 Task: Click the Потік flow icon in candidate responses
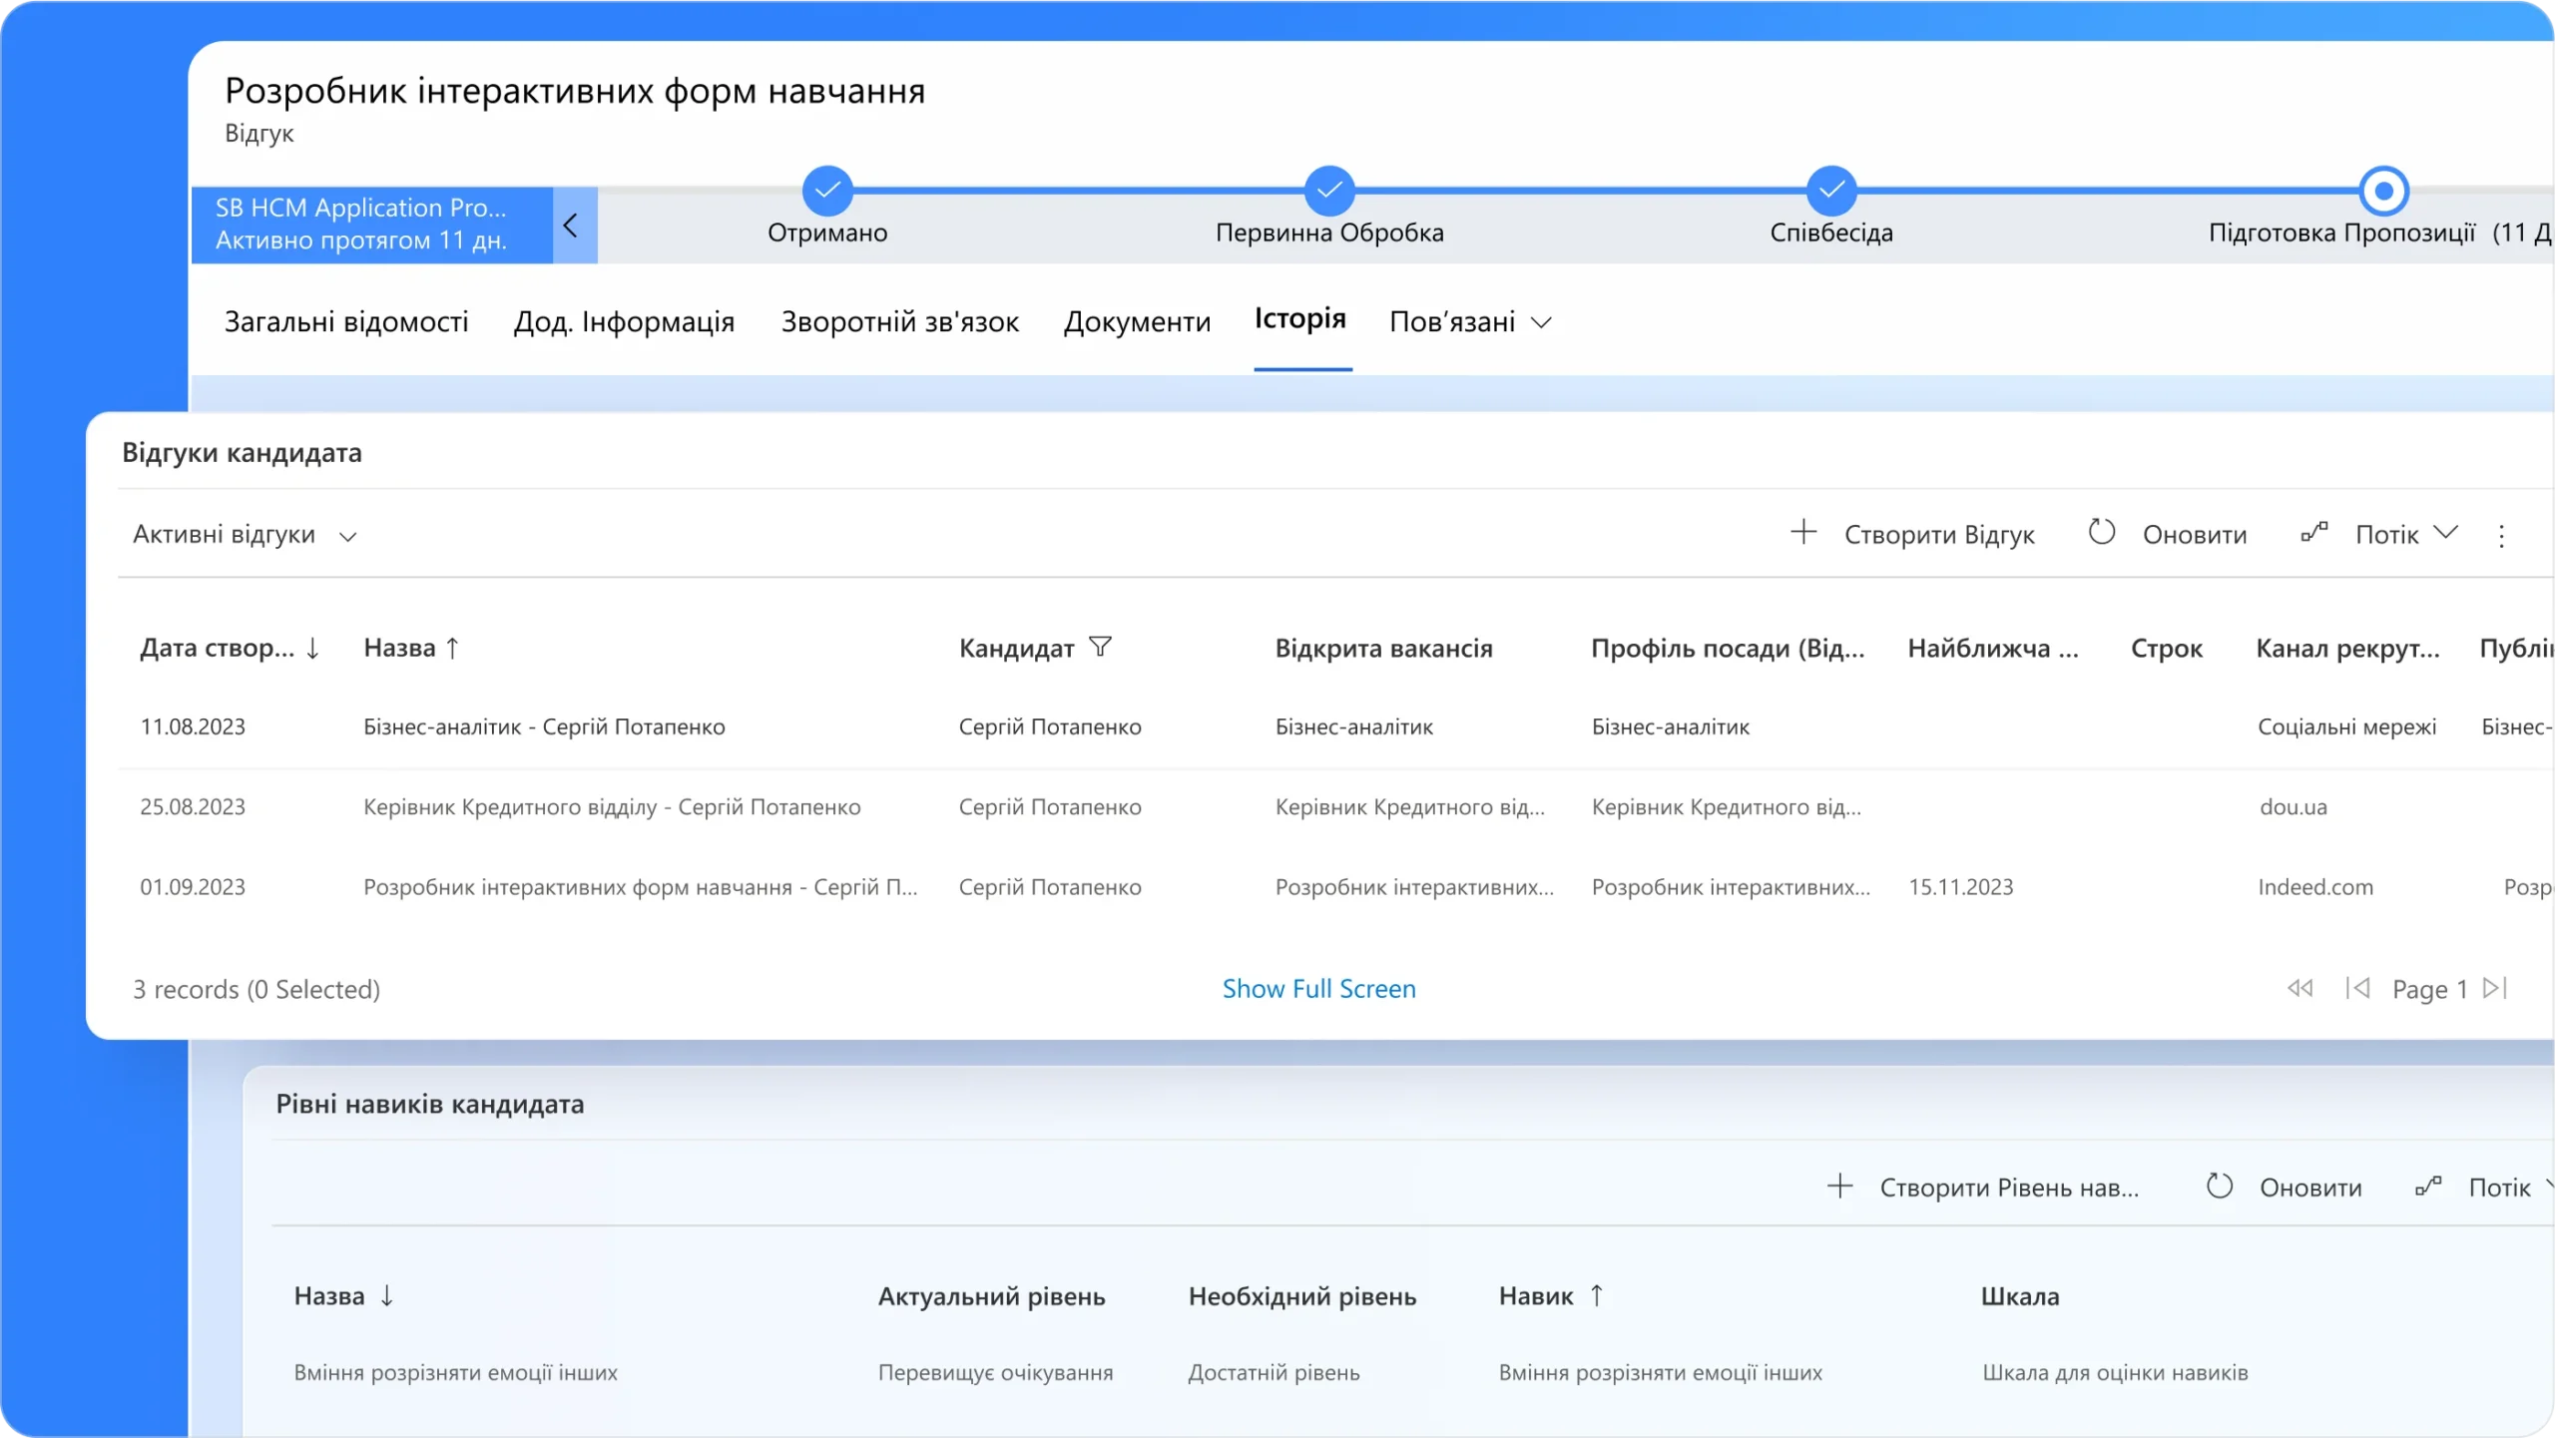[2313, 532]
